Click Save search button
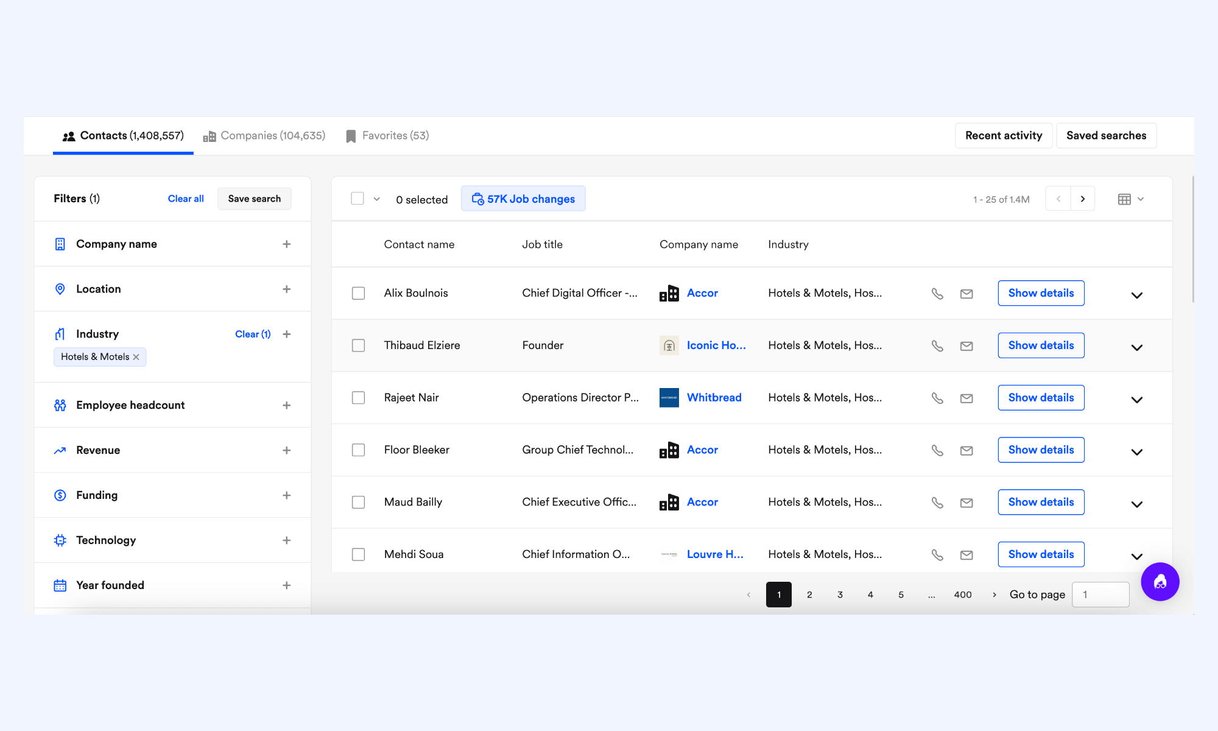Image resolution: width=1218 pixels, height=731 pixels. click(x=255, y=199)
